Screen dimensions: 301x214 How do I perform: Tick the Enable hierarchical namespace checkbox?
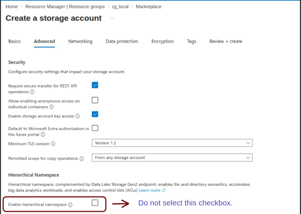(x=95, y=203)
